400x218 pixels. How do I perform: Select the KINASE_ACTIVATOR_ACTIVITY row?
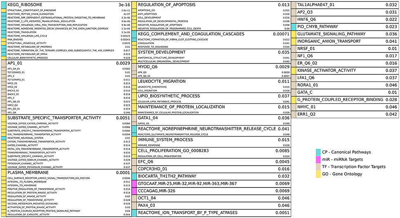[345, 70]
